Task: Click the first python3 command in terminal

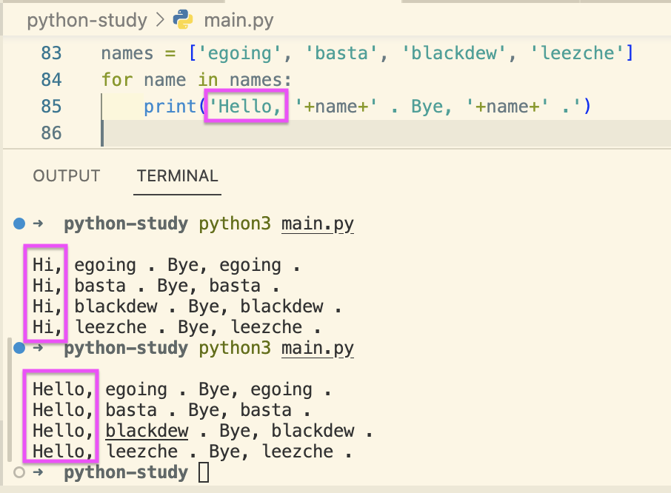Action: [x=235, y=224]
